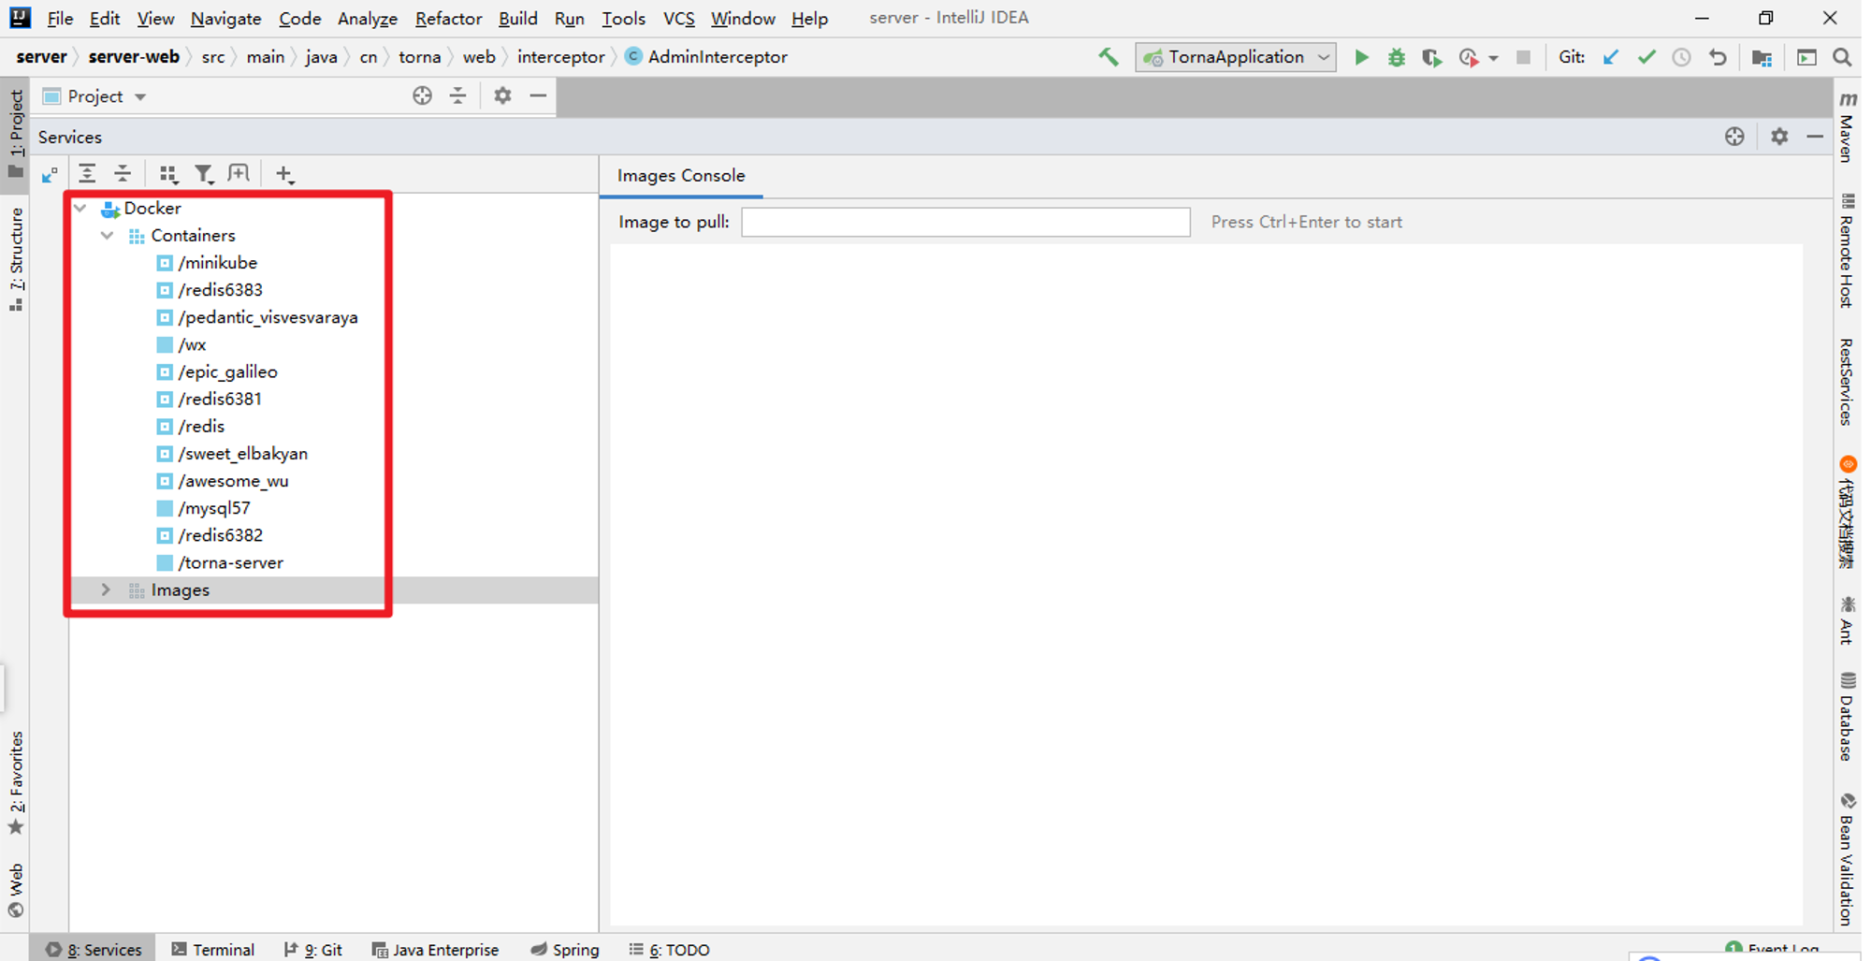Viewport: 1871px width, 961px height.
Task: Open the Project view dropdown
Action: (x=140, y=96)
